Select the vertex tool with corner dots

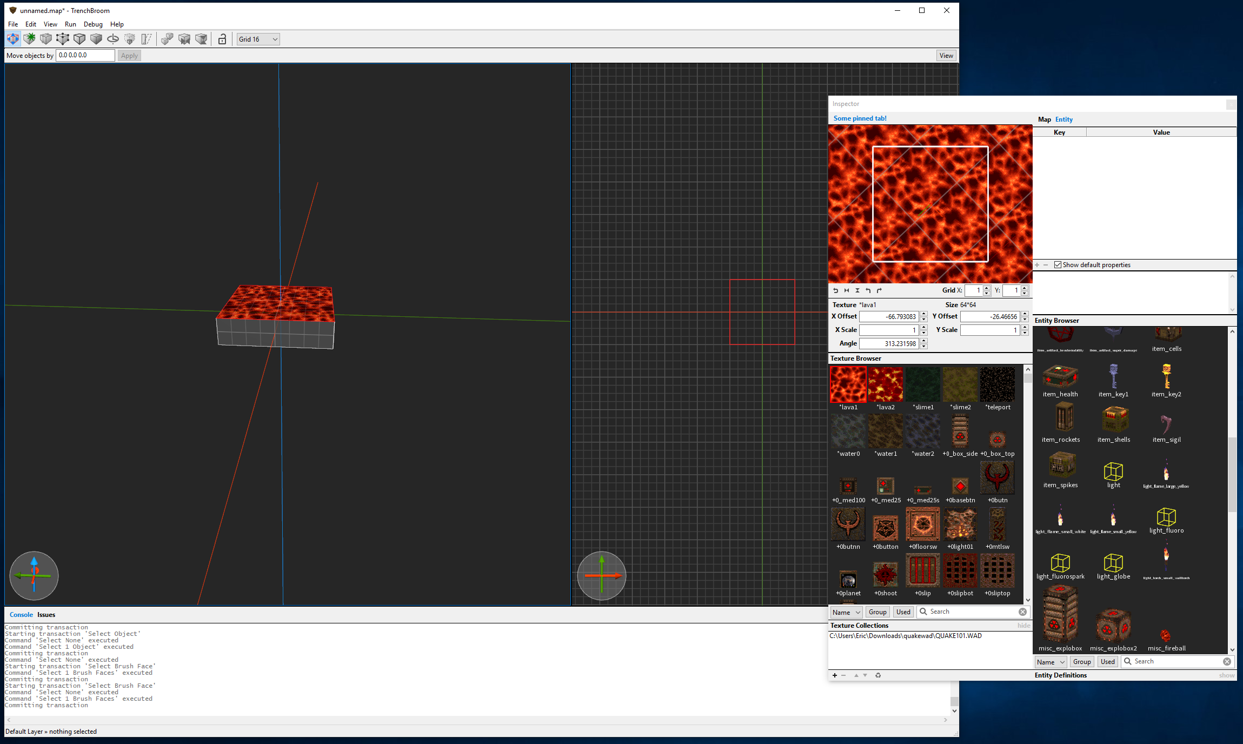click(63, 39)
